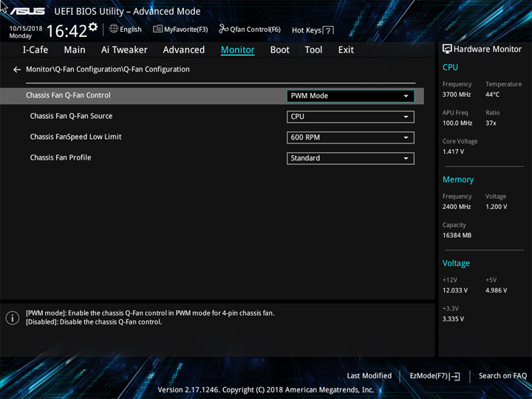Click the date 10/15/2018
This screenshot has height=399, width=532.
pos(26,29)
